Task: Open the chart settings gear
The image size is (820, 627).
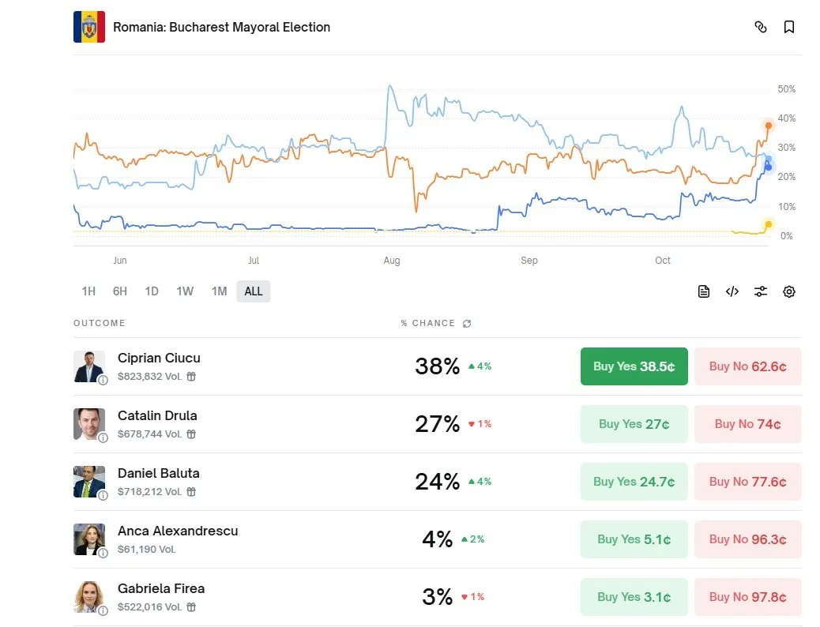Action: [x=788, y=291]
